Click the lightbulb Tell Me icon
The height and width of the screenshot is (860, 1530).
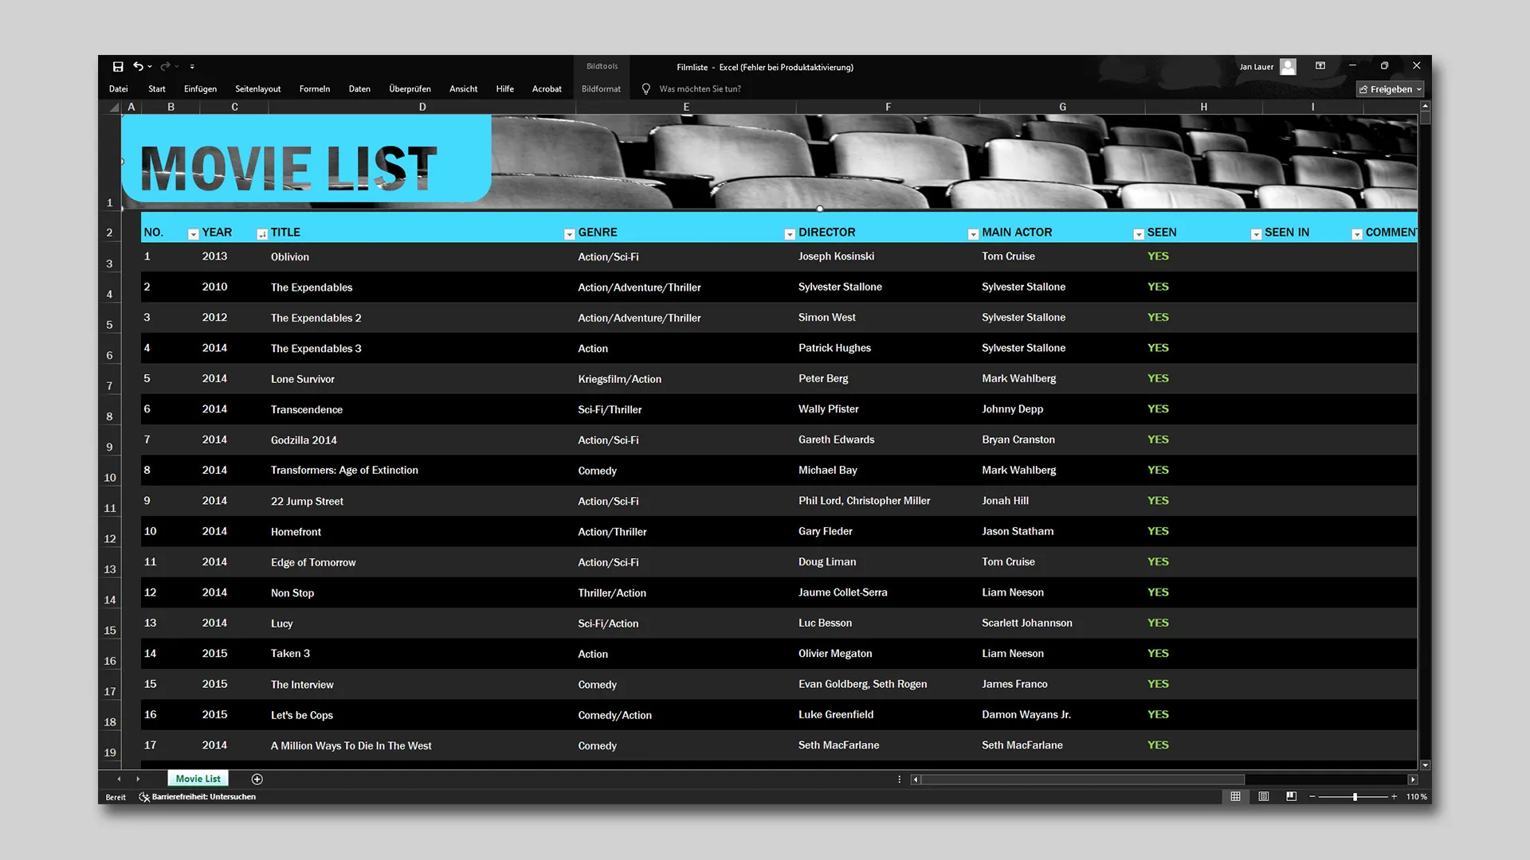pyautogui.click(x=646, y=89)
